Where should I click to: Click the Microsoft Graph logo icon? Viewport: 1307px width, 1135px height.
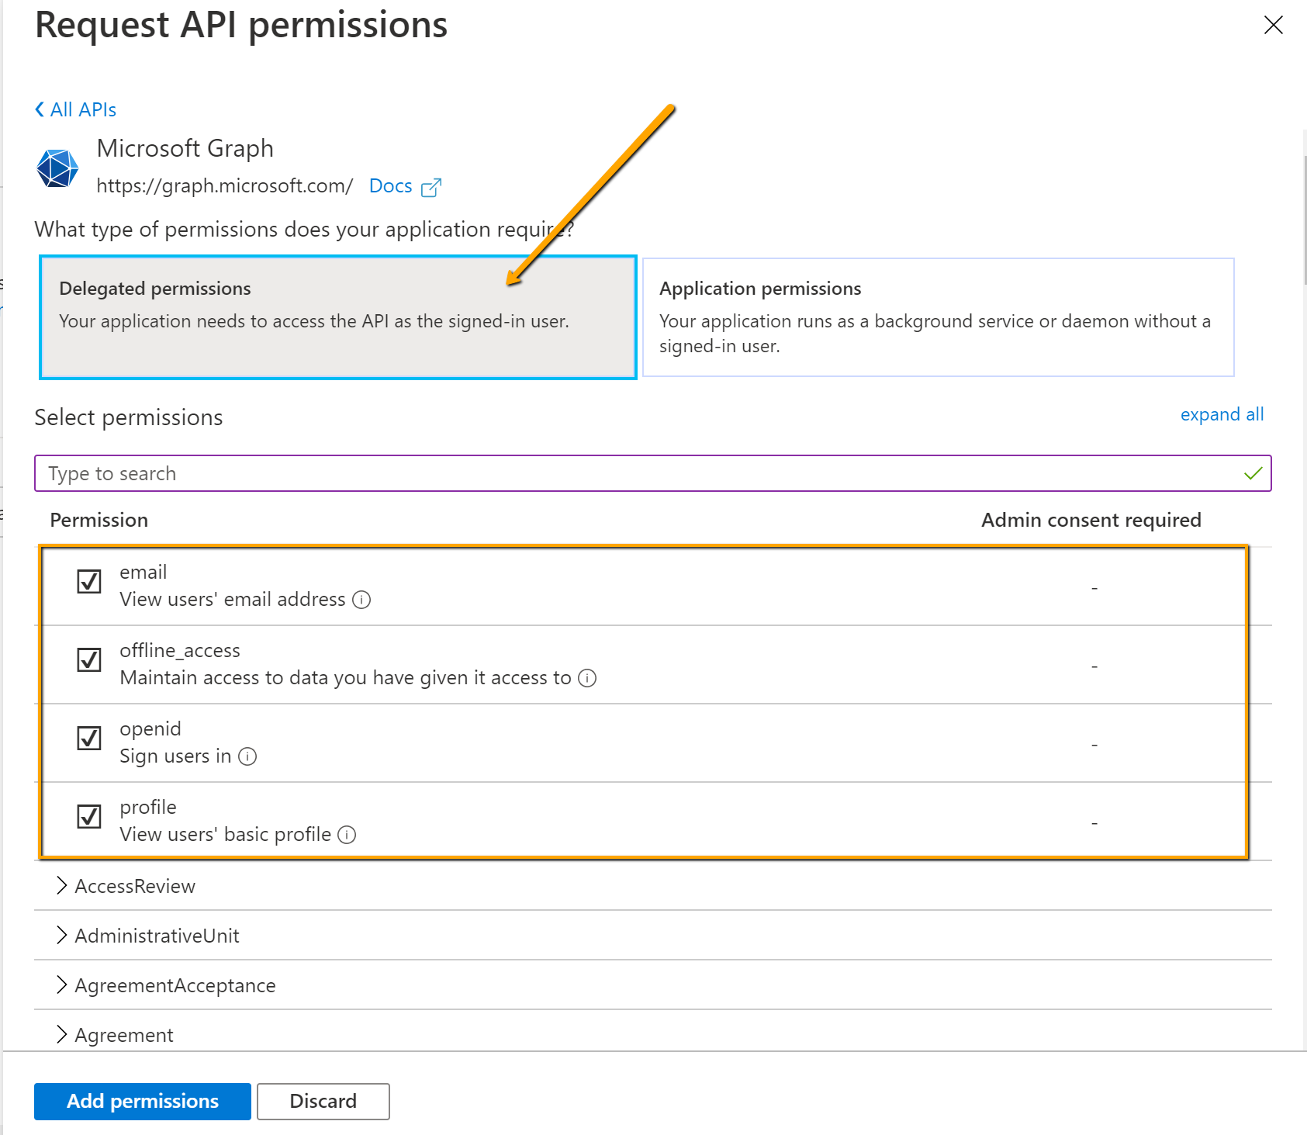(59, 167)
